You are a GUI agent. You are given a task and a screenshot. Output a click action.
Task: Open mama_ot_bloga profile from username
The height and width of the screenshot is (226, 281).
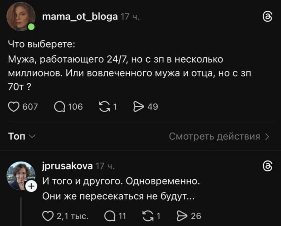tap(80, 17)
